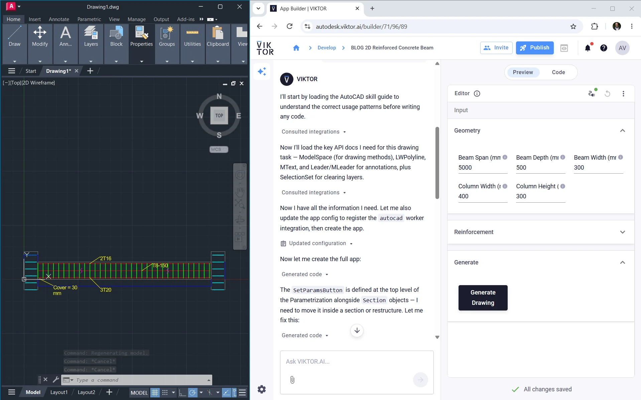The height and width of the screenshot is (400, 641).
Task: Open the Editor three-dot options menu
Action: pos(623,93)
